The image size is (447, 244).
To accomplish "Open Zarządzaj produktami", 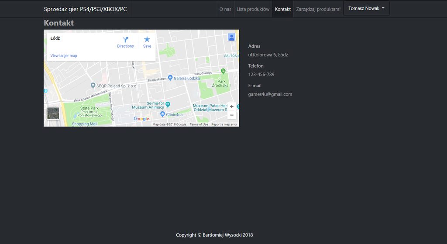I will click(318, 9).
